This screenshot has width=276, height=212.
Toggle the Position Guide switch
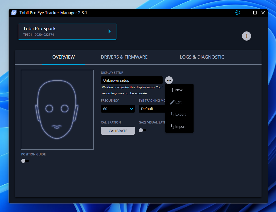25,161
